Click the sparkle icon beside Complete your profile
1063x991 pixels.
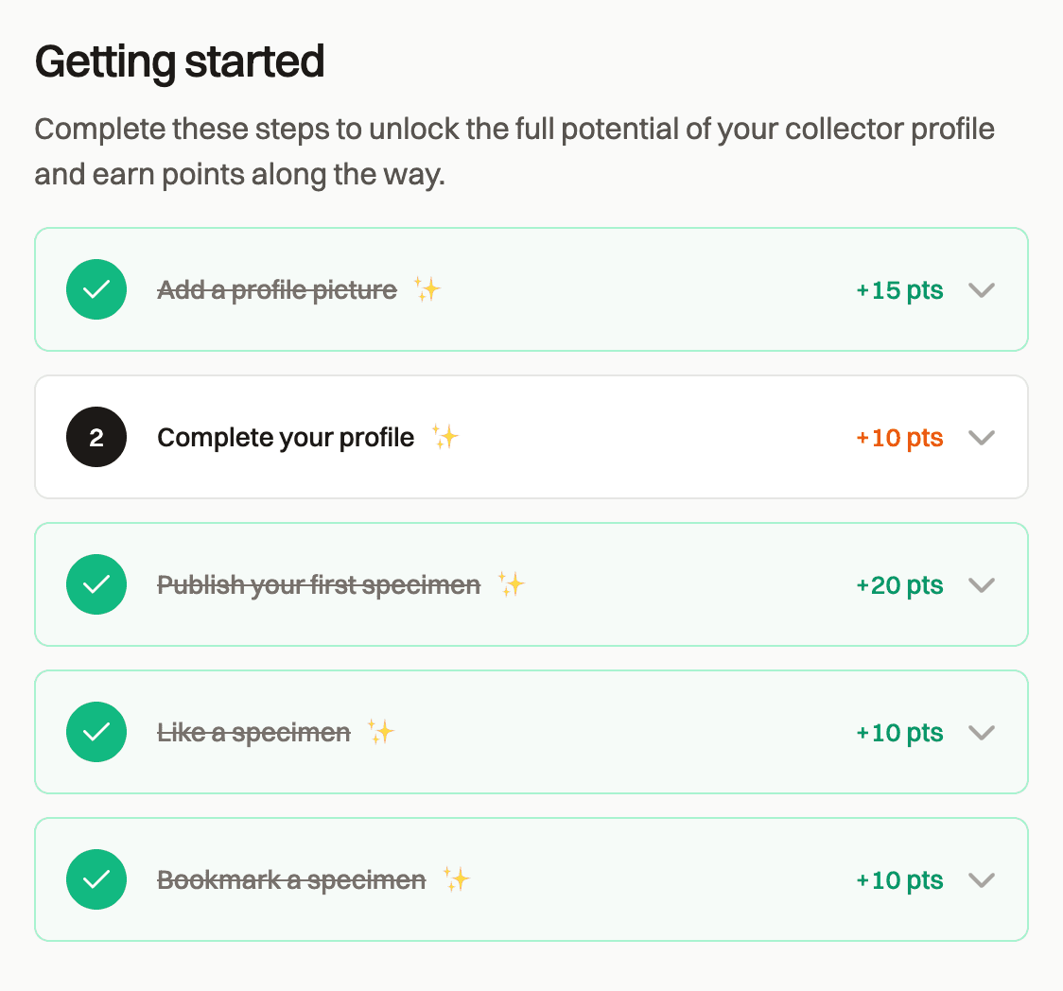tap(444, 436)
